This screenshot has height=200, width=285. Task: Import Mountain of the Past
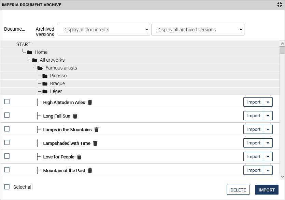click(x=253, y=170)
